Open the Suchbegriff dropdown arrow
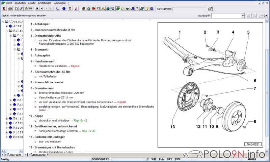The height and width of the screenshot is (162, 270). click(243, 15)
